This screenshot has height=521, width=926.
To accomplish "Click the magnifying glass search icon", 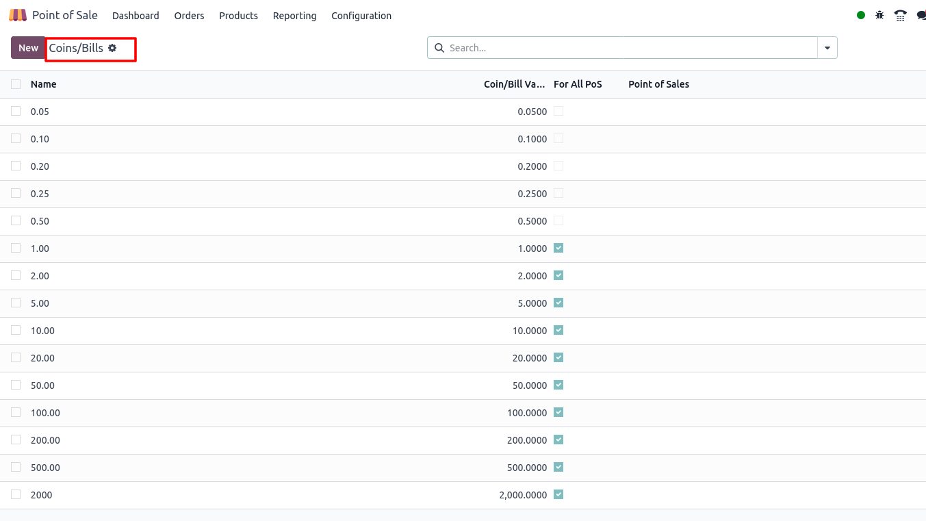I will coord(439,48).
